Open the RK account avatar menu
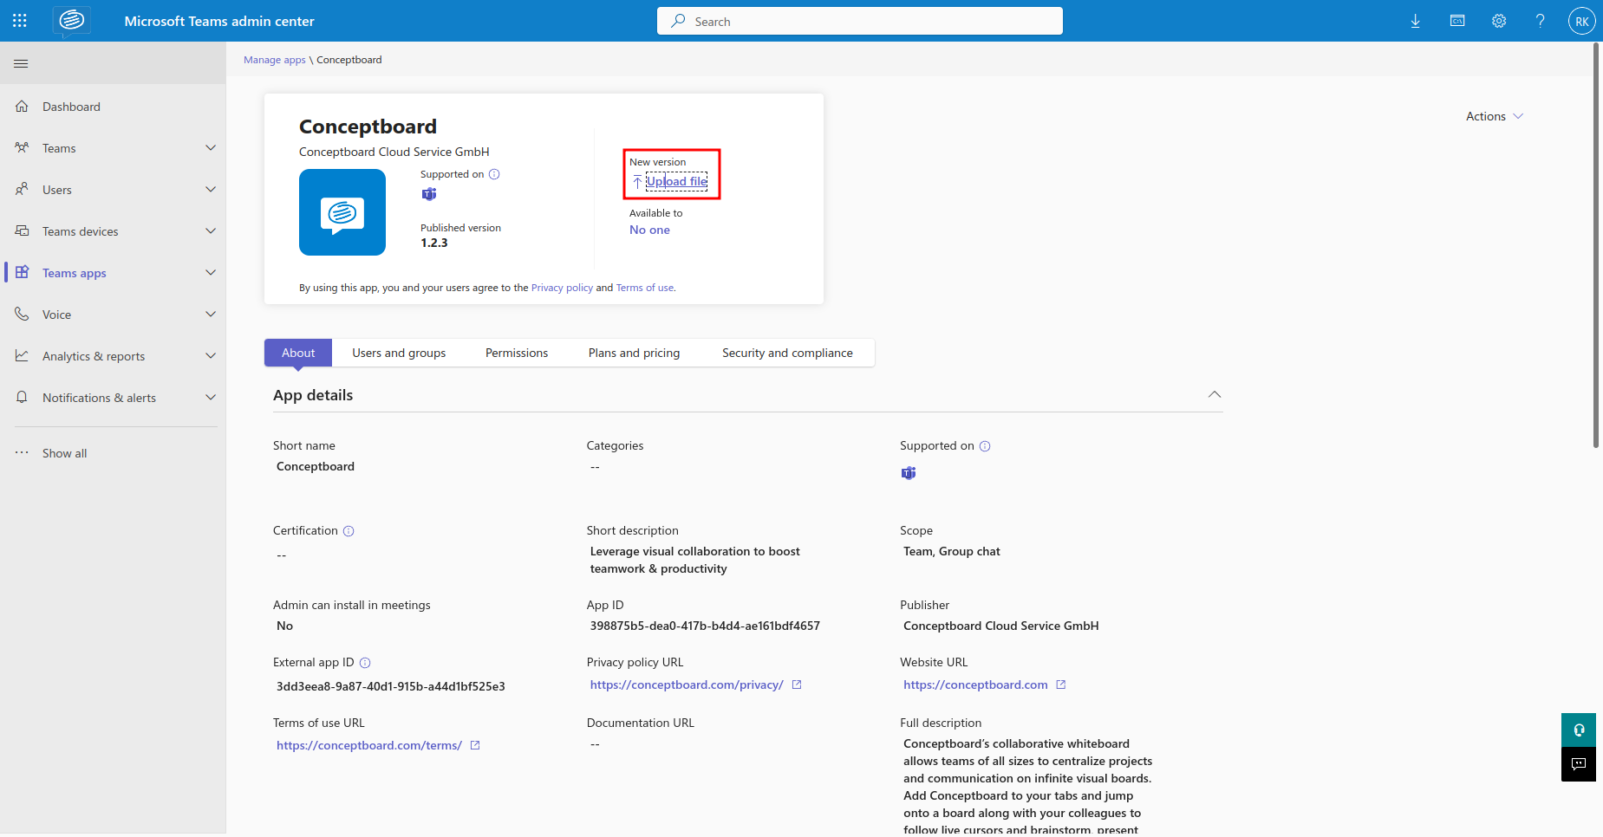This screenshot has height=837, width=1603. click(x=1581, y=20)
